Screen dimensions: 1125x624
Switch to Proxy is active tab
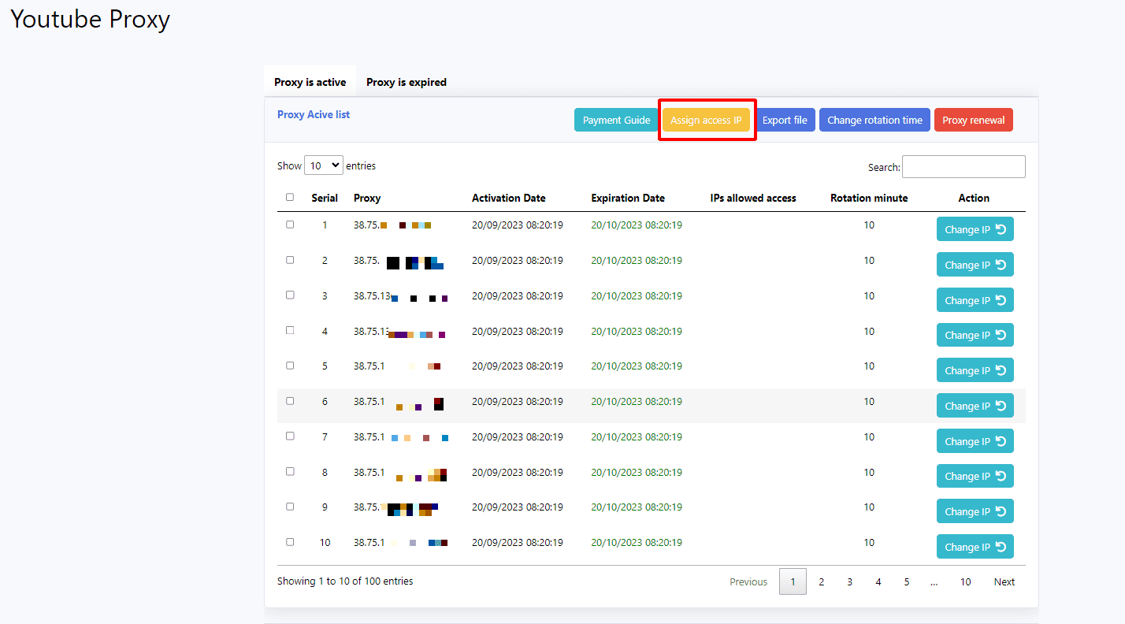coord(310,82)
